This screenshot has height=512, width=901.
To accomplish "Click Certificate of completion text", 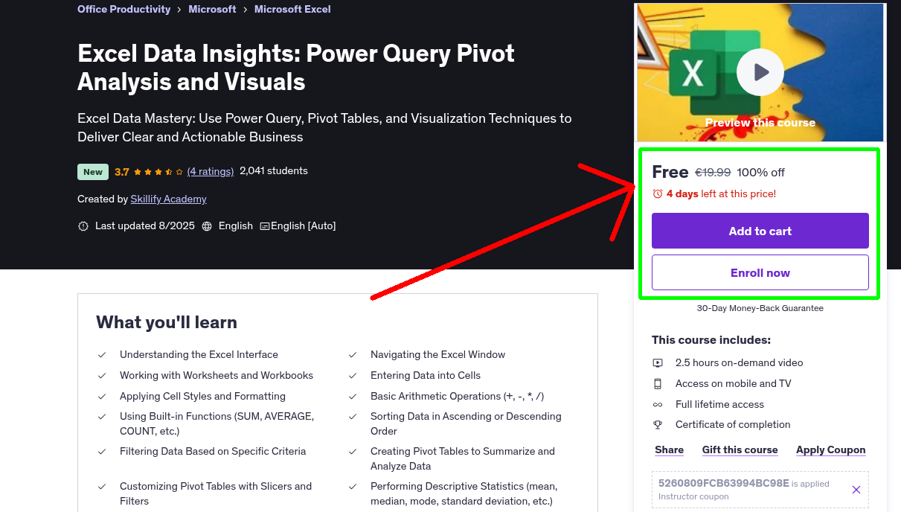I will coord(733,425).
